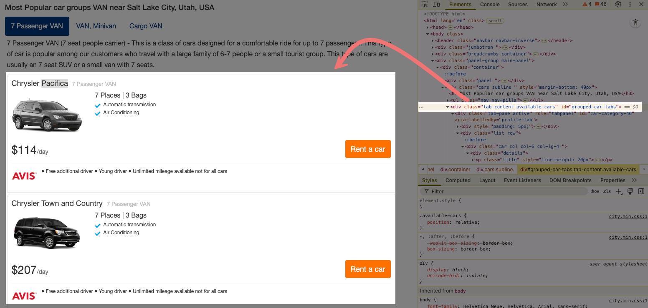The image size is (648, 308).
Task: Toggle the computed styles sidebar icon
Action: click(x=641, y=192)
